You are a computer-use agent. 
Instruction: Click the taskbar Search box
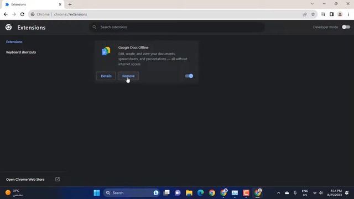click(x=132, y=193)
